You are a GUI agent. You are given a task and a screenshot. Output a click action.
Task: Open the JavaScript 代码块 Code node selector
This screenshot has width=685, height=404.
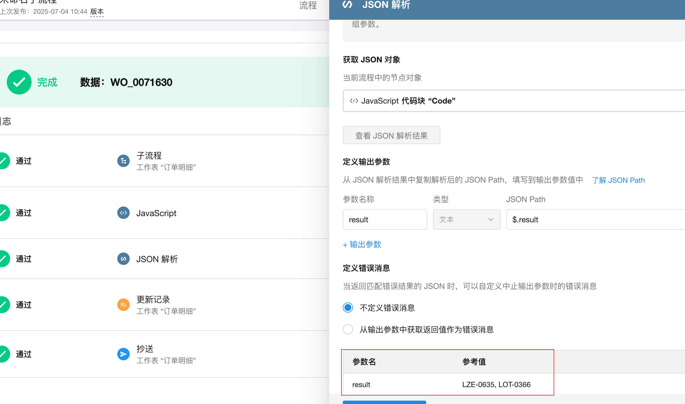click(513, 101)
